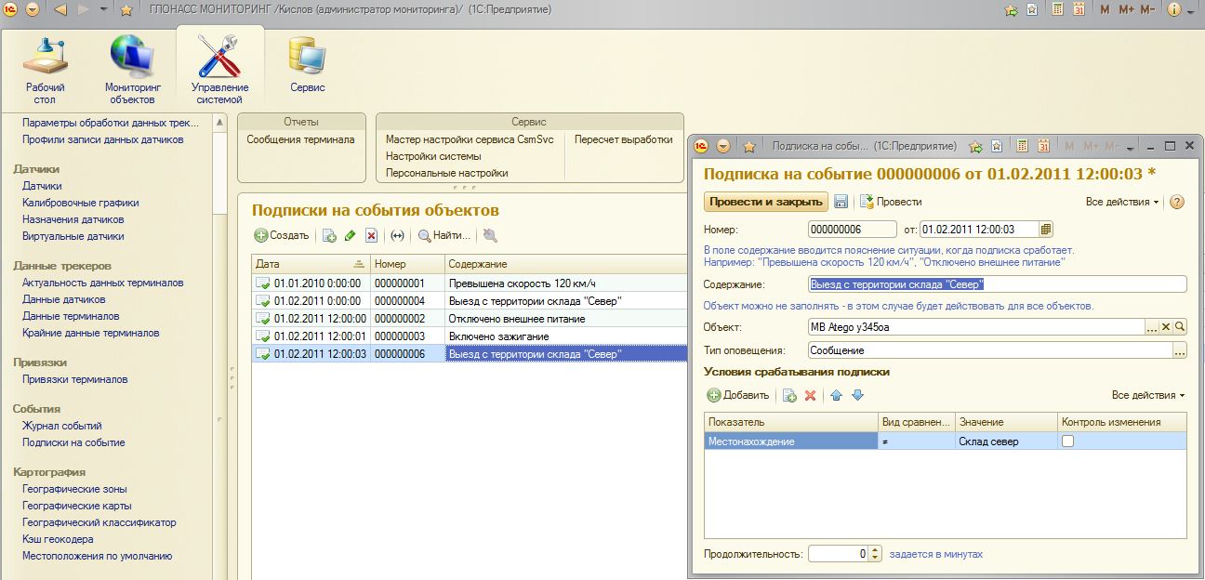Toggle Контроль изменения checkbox in condition row
Image resolution: width=1205 pixels, height=580 pixels.
pyautogui.click(x=1067, y=442)
